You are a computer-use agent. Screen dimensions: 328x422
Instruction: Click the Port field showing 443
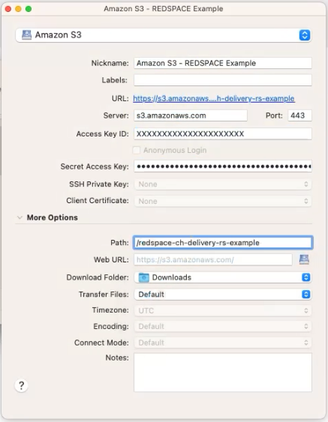(x=299, y=115)
